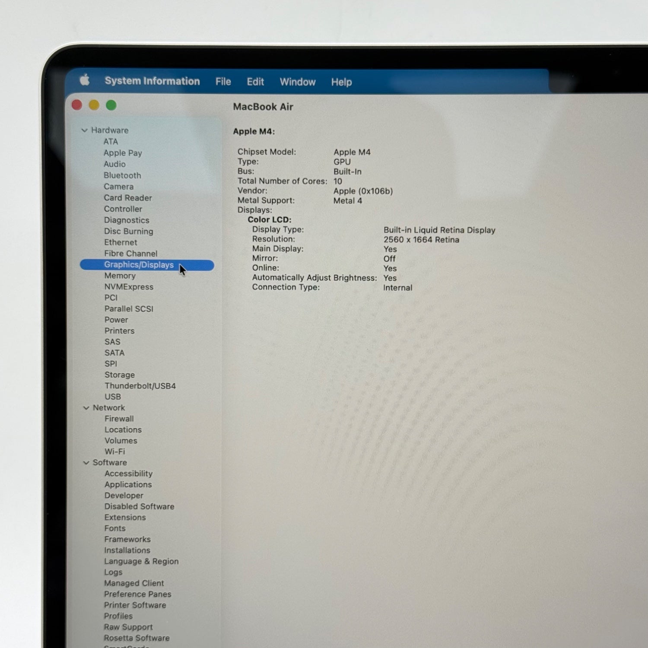Close the System Information window
Viewport: 648px width, 648px height.
77,105
